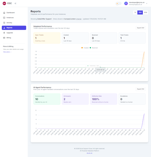
Task: Click the Plans & Billing heading
Action: [8, 47]
